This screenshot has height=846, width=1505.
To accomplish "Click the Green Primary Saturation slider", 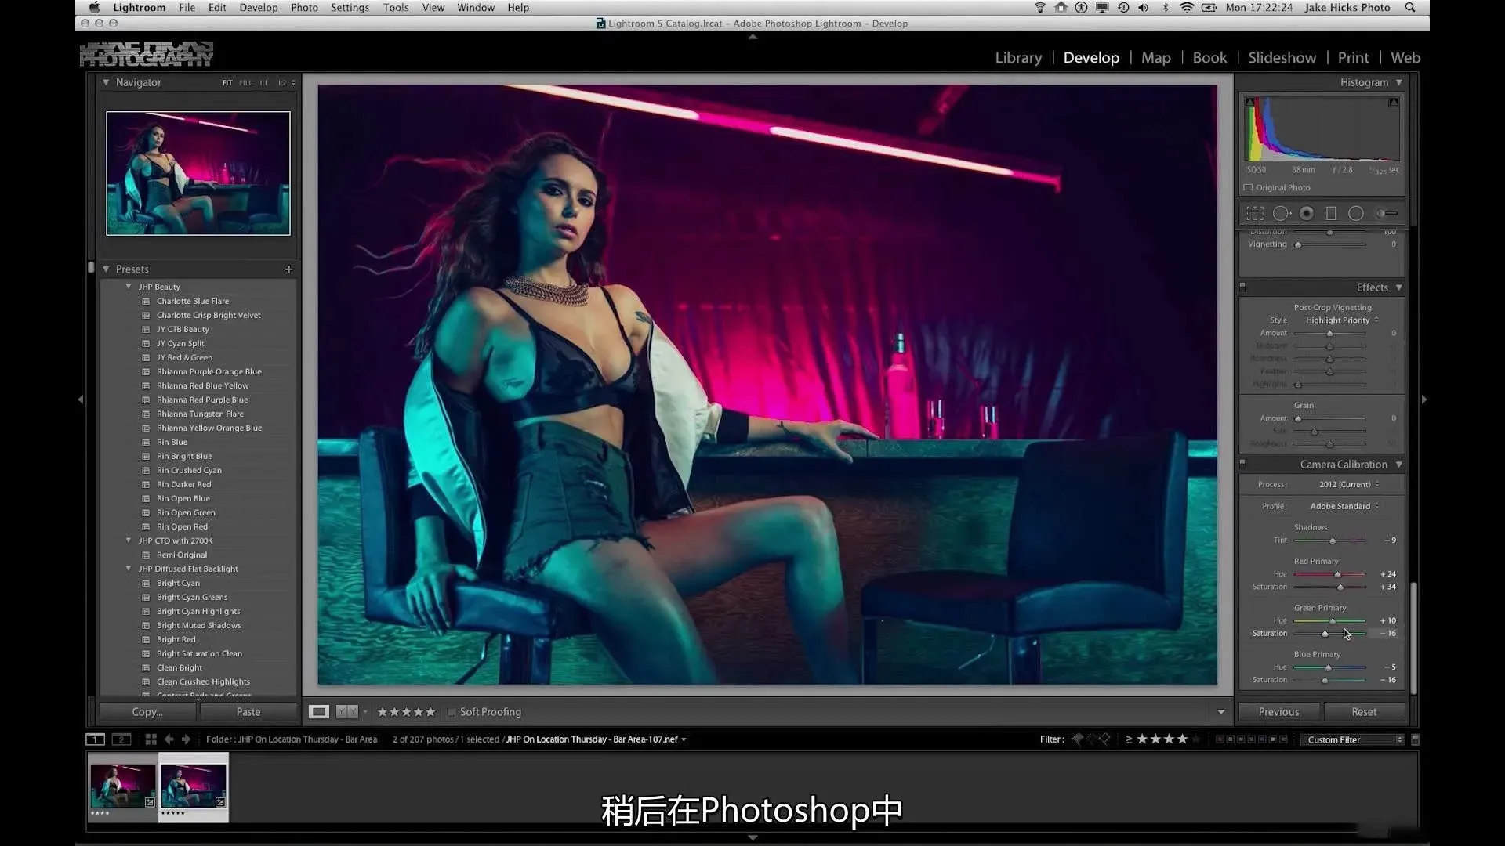I will click(1325, 634).
